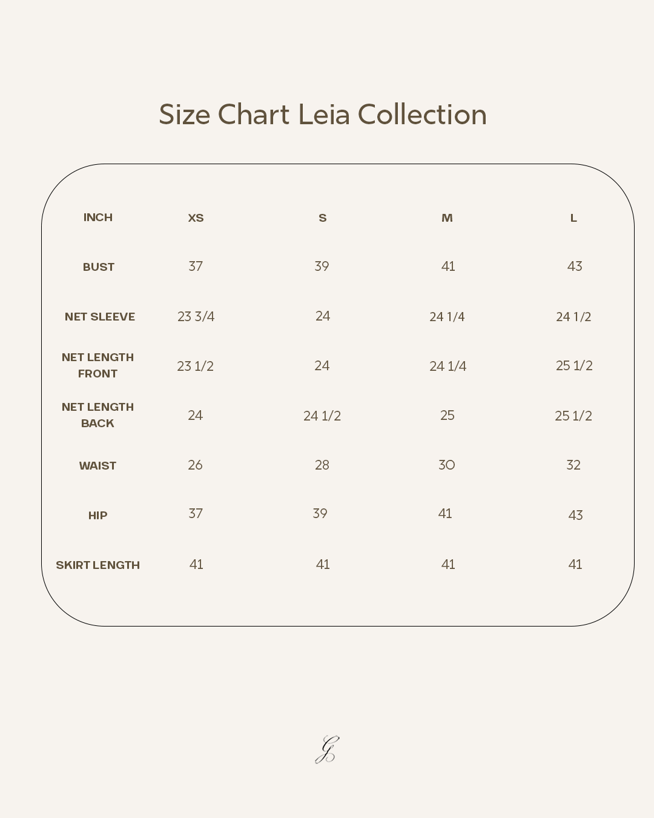Click the INCH header label
This screenshot has height=818, width=654.
pos(98,218)
